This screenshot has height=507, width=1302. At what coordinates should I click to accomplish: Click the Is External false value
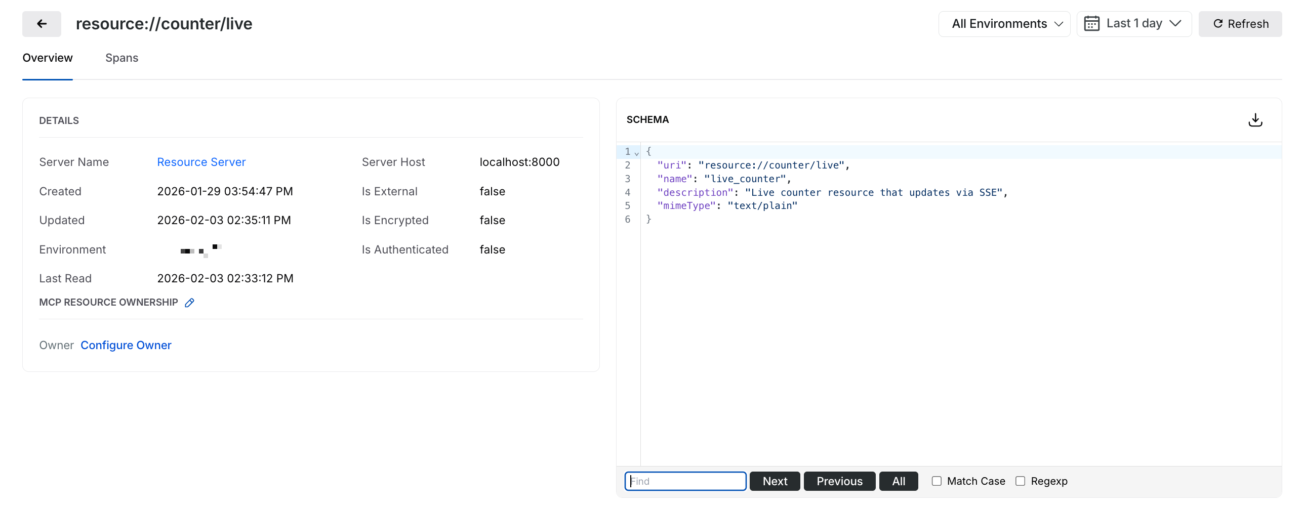tap(493, 191)
